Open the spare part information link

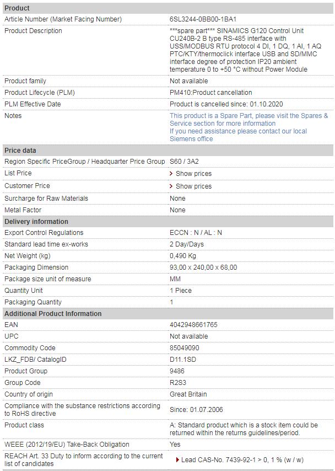coord(248,120)
